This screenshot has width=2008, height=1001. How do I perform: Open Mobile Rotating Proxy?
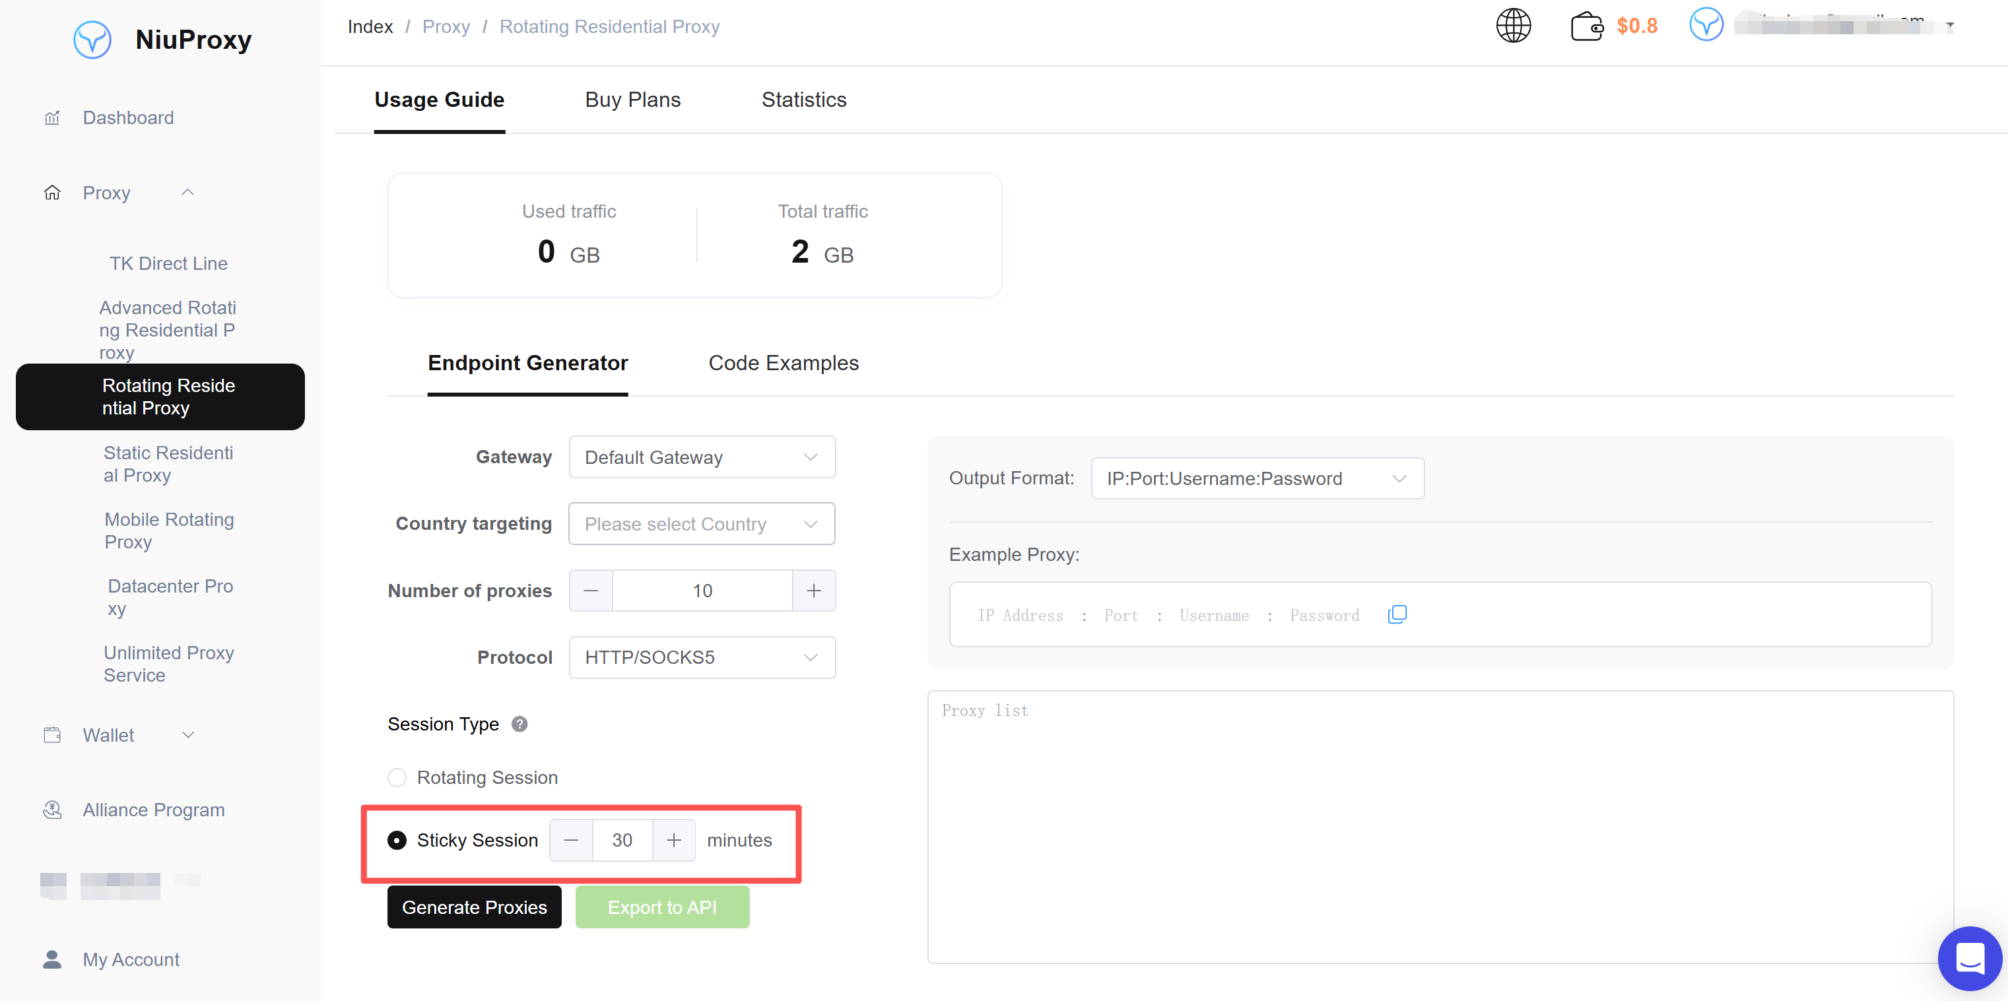tap(169, 531)
